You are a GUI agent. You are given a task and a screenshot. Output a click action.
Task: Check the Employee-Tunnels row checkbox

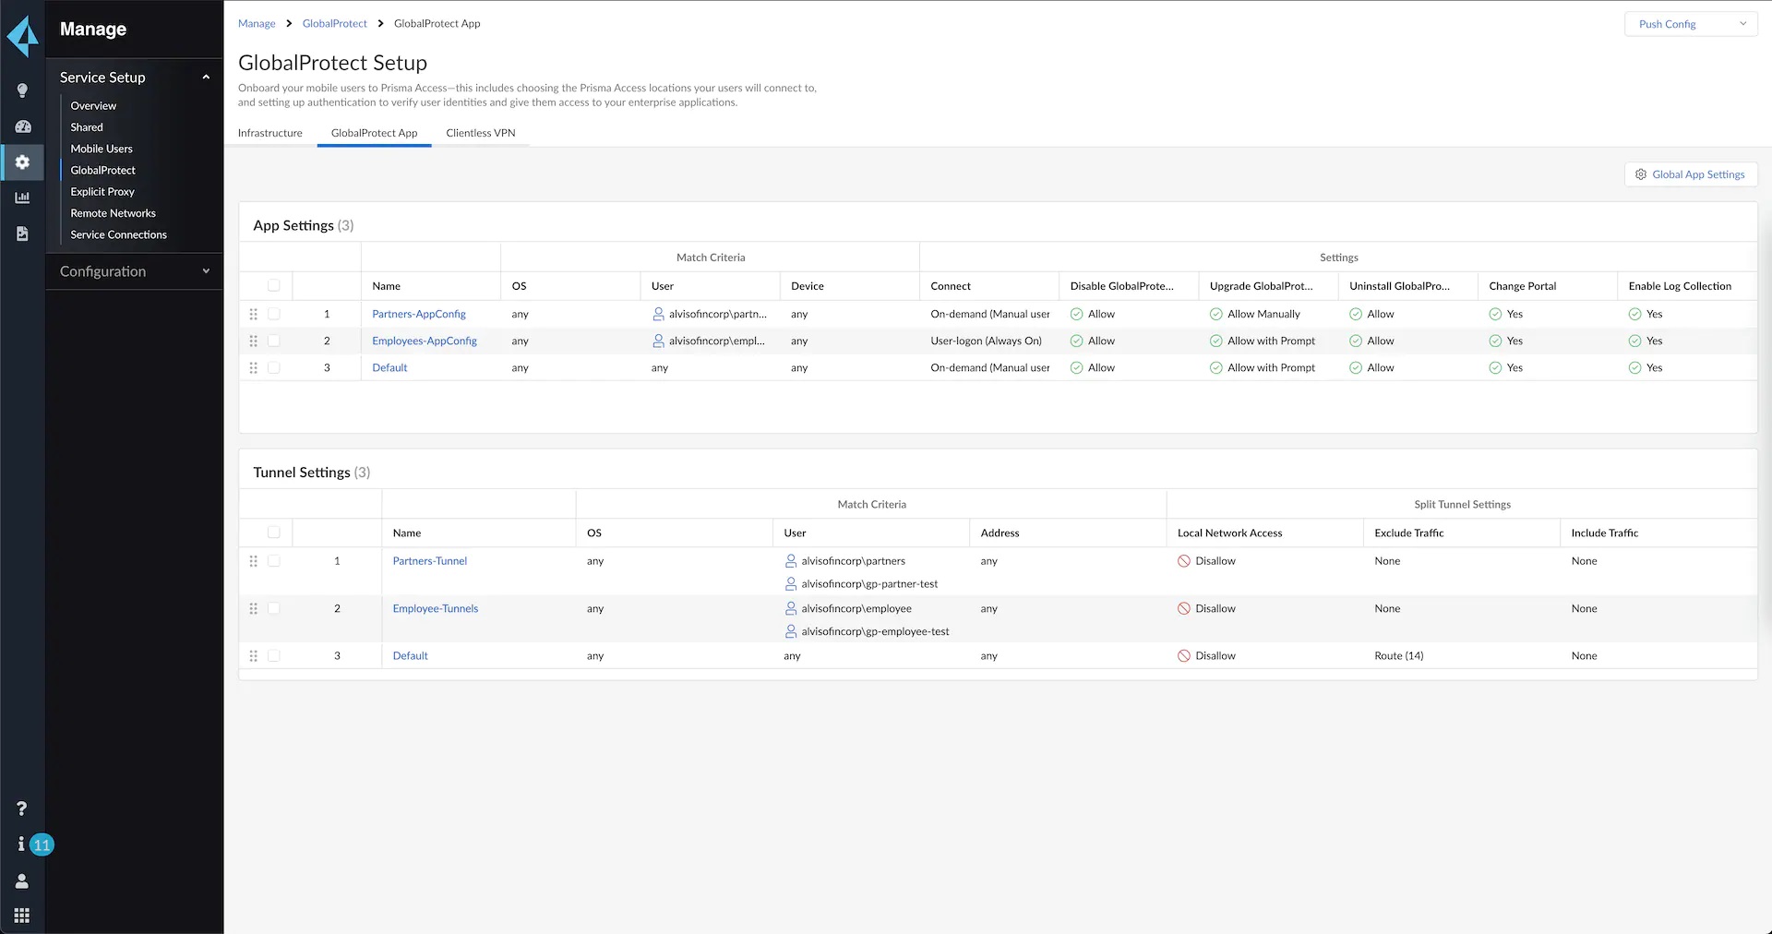point(273,608)
